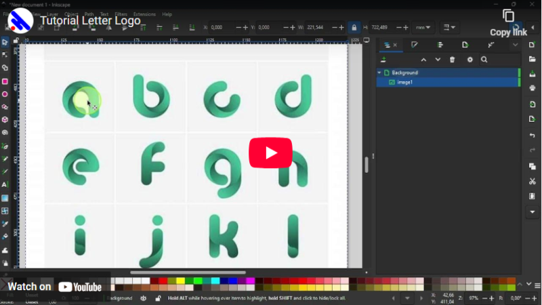The image size is (542, 305).
Task: Switch to Fill and Stroke tab
Action: click(415, 45)
